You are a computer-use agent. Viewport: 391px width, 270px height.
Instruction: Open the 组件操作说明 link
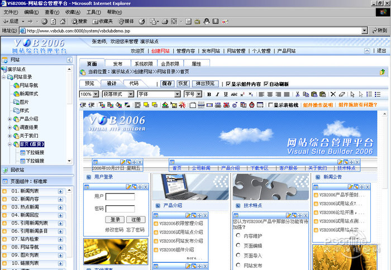[x=318, y=105]
